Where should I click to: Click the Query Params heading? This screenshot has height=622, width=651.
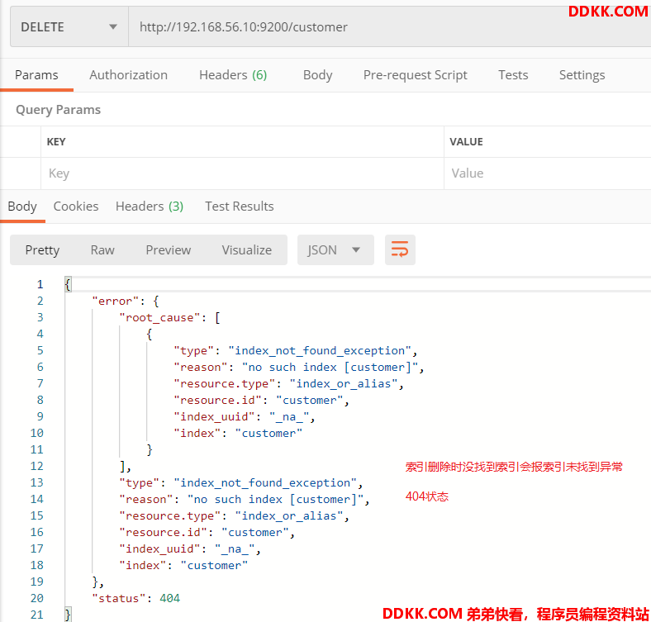[x=58, y=110]
